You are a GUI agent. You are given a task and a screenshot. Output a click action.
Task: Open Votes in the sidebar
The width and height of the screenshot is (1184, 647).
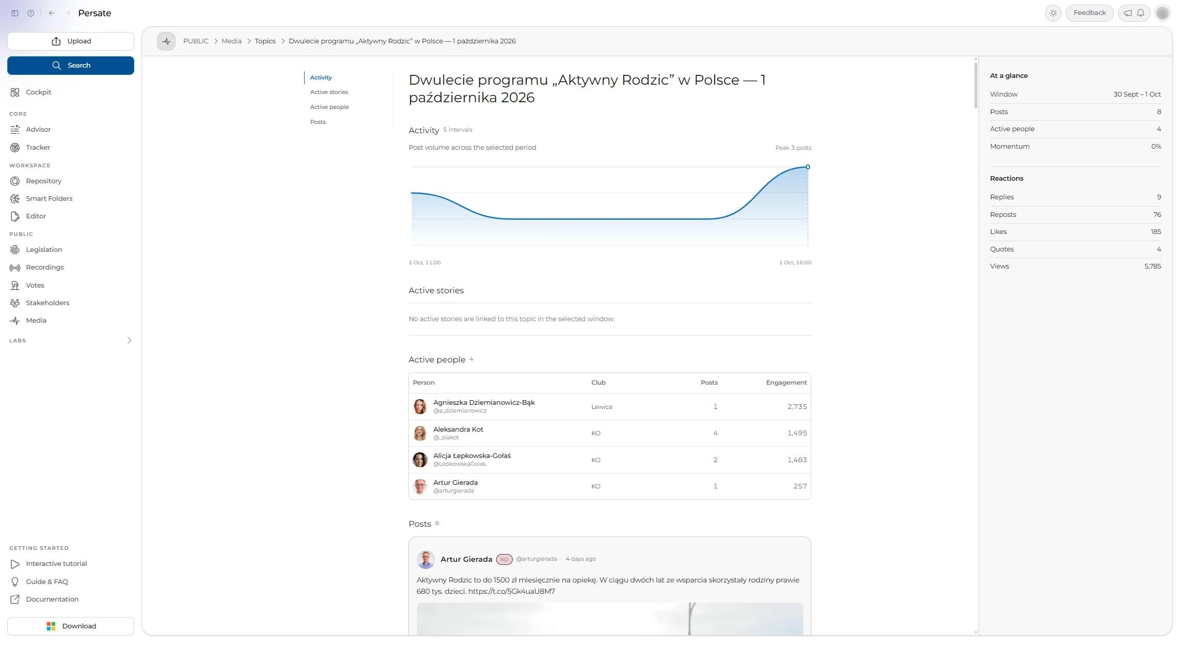tap(71, 286)
